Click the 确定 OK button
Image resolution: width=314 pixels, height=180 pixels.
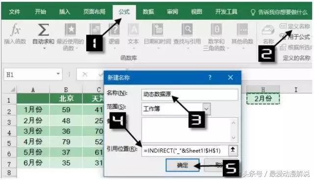(183, 165)
